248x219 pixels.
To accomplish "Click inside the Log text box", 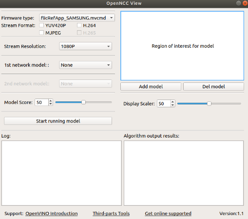I will click(61, 173).
